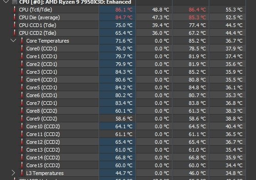Image resolution: width=256 pixels, height=180 pixels.
Task: Click the thermometer icon for Core3 (CCD1)
Action: (22, 72)
